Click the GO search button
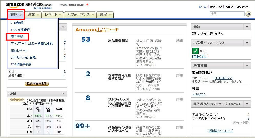 pyautogui.click(x=248, y=14)
